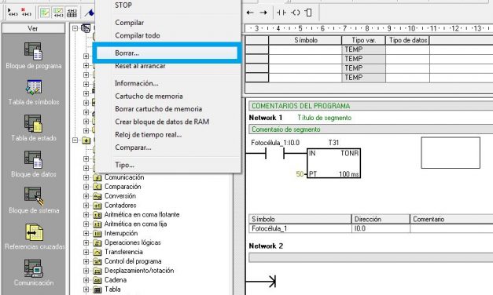Expand Aritmética en coma flotante folder
493x295 pixels.
click(x=86, y=215)
